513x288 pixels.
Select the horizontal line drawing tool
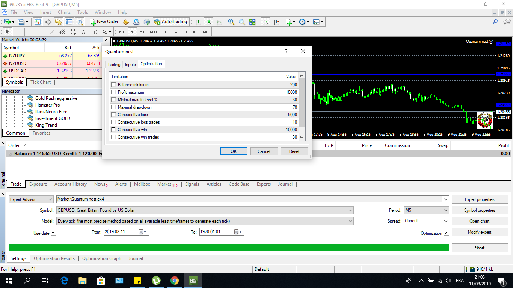41,32
